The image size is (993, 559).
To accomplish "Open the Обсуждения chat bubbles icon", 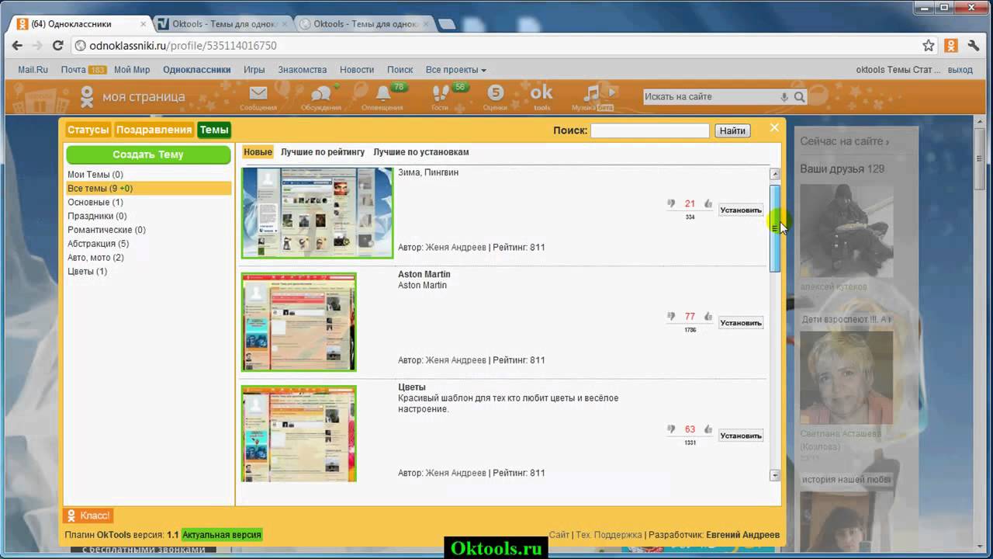I will click(320, 94).
